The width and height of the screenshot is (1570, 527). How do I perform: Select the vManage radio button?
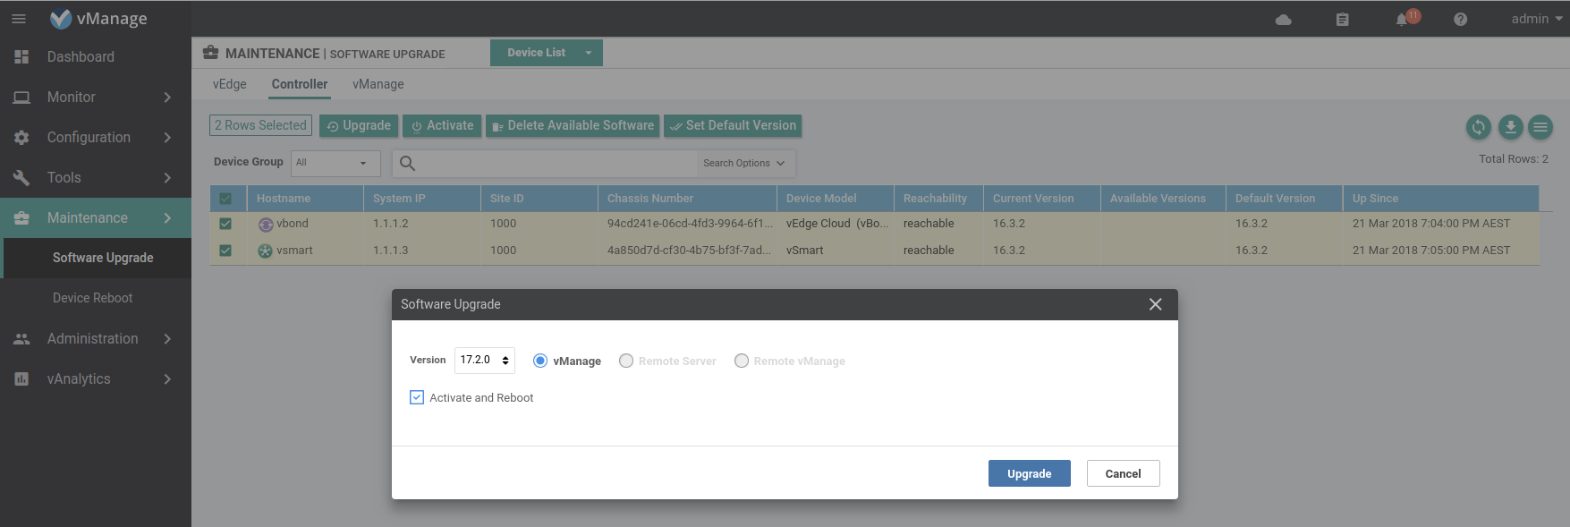540,361
